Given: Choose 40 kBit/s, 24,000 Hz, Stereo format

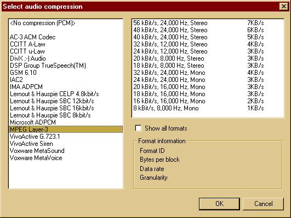Looking at the screenshot, I should coord(208,37).
